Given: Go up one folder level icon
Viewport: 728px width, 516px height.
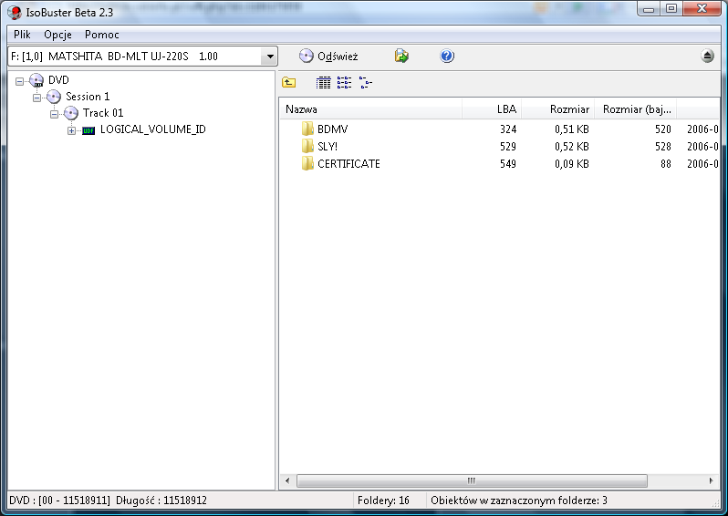Looking at the screenshot, I should pos(289,83).
